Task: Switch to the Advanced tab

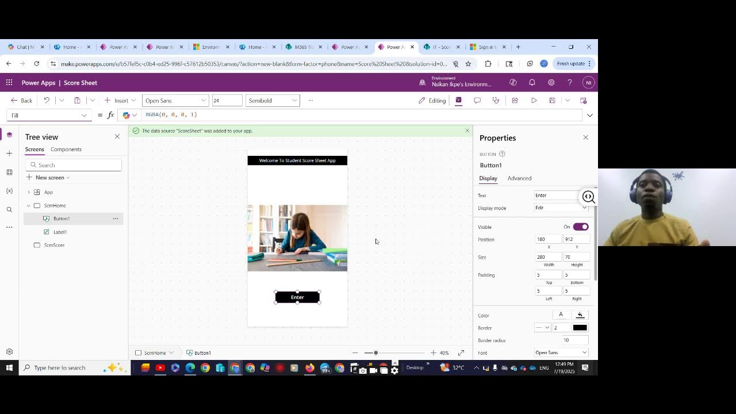Action: (x=519, y=178)
